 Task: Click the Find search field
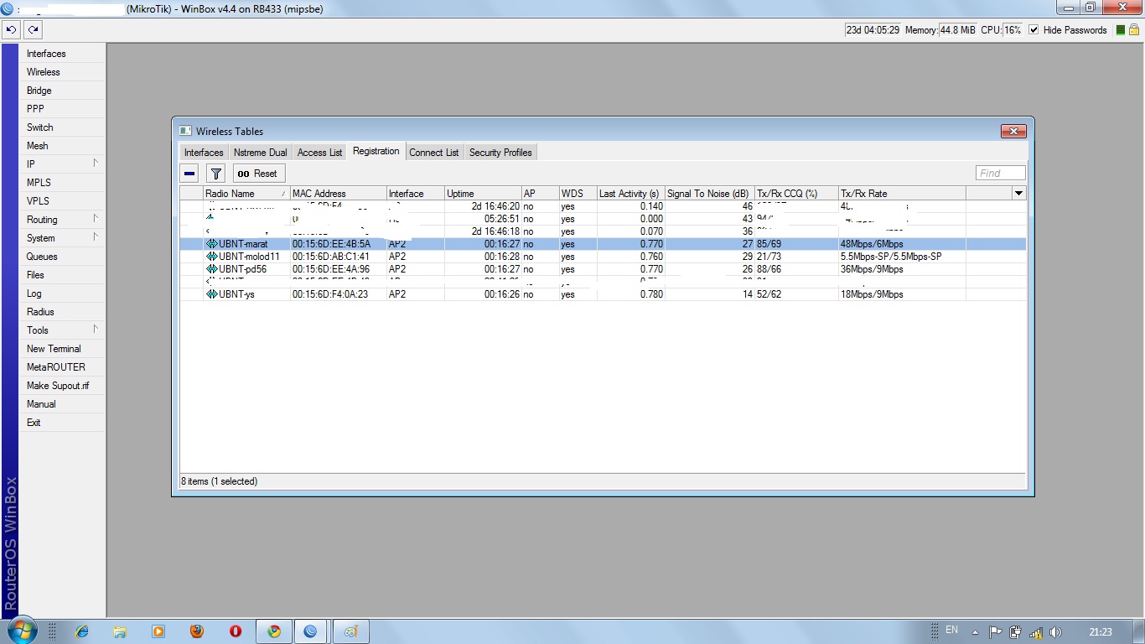coord(1000,174)
